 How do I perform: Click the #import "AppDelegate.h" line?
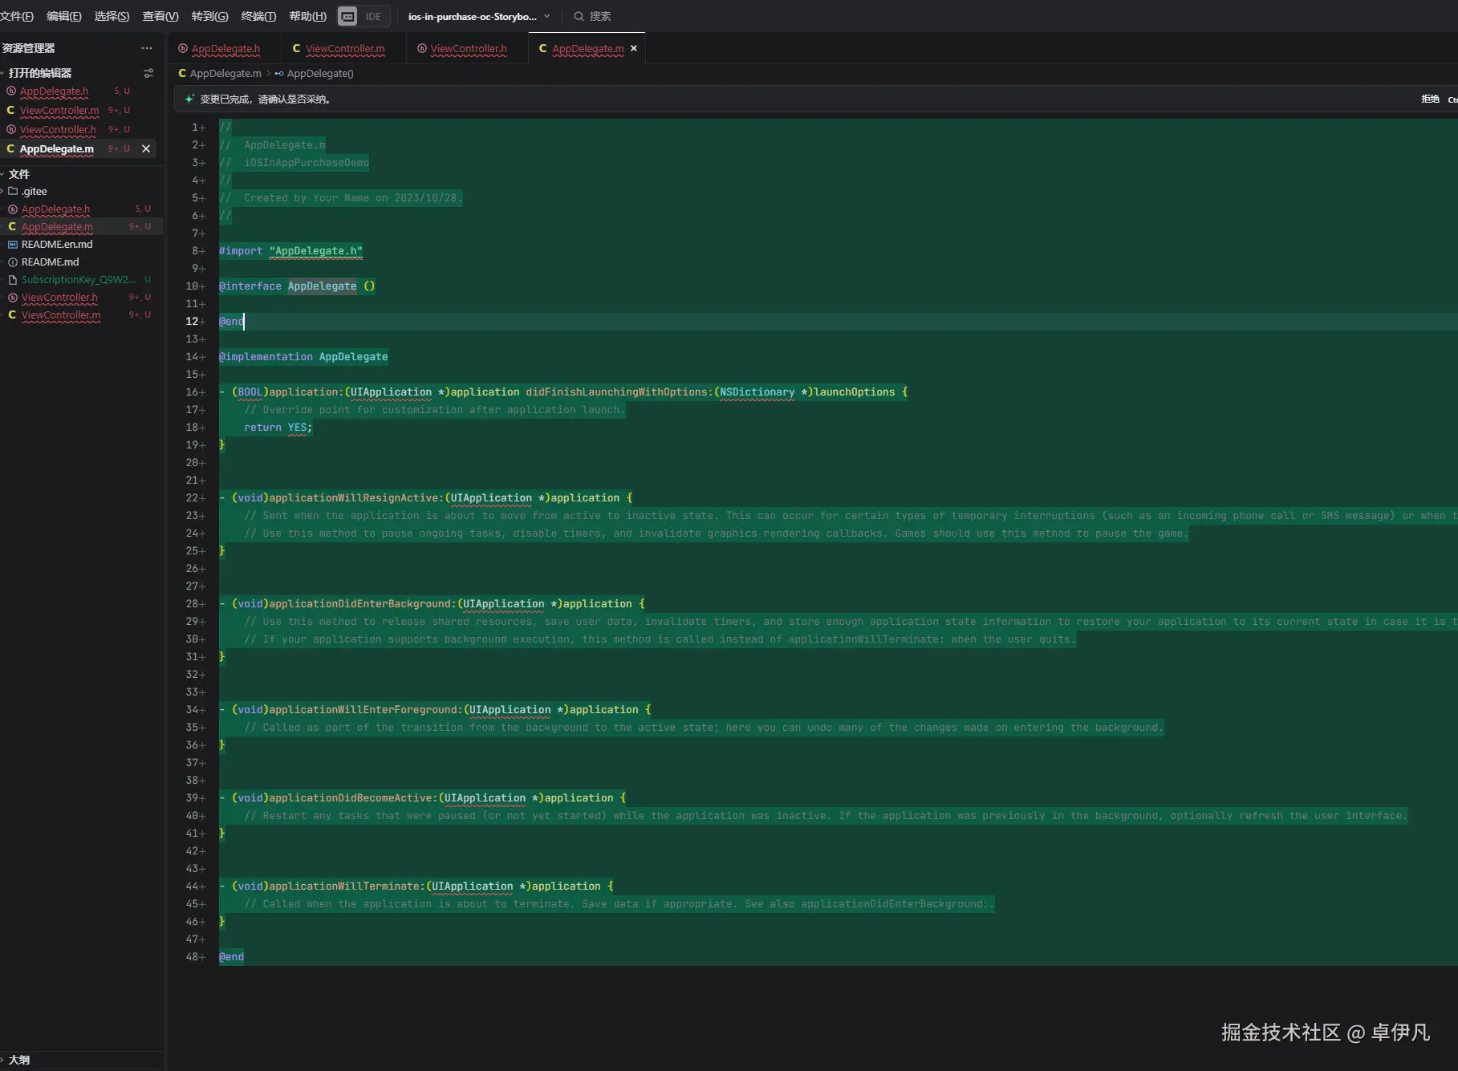(290, 251)
